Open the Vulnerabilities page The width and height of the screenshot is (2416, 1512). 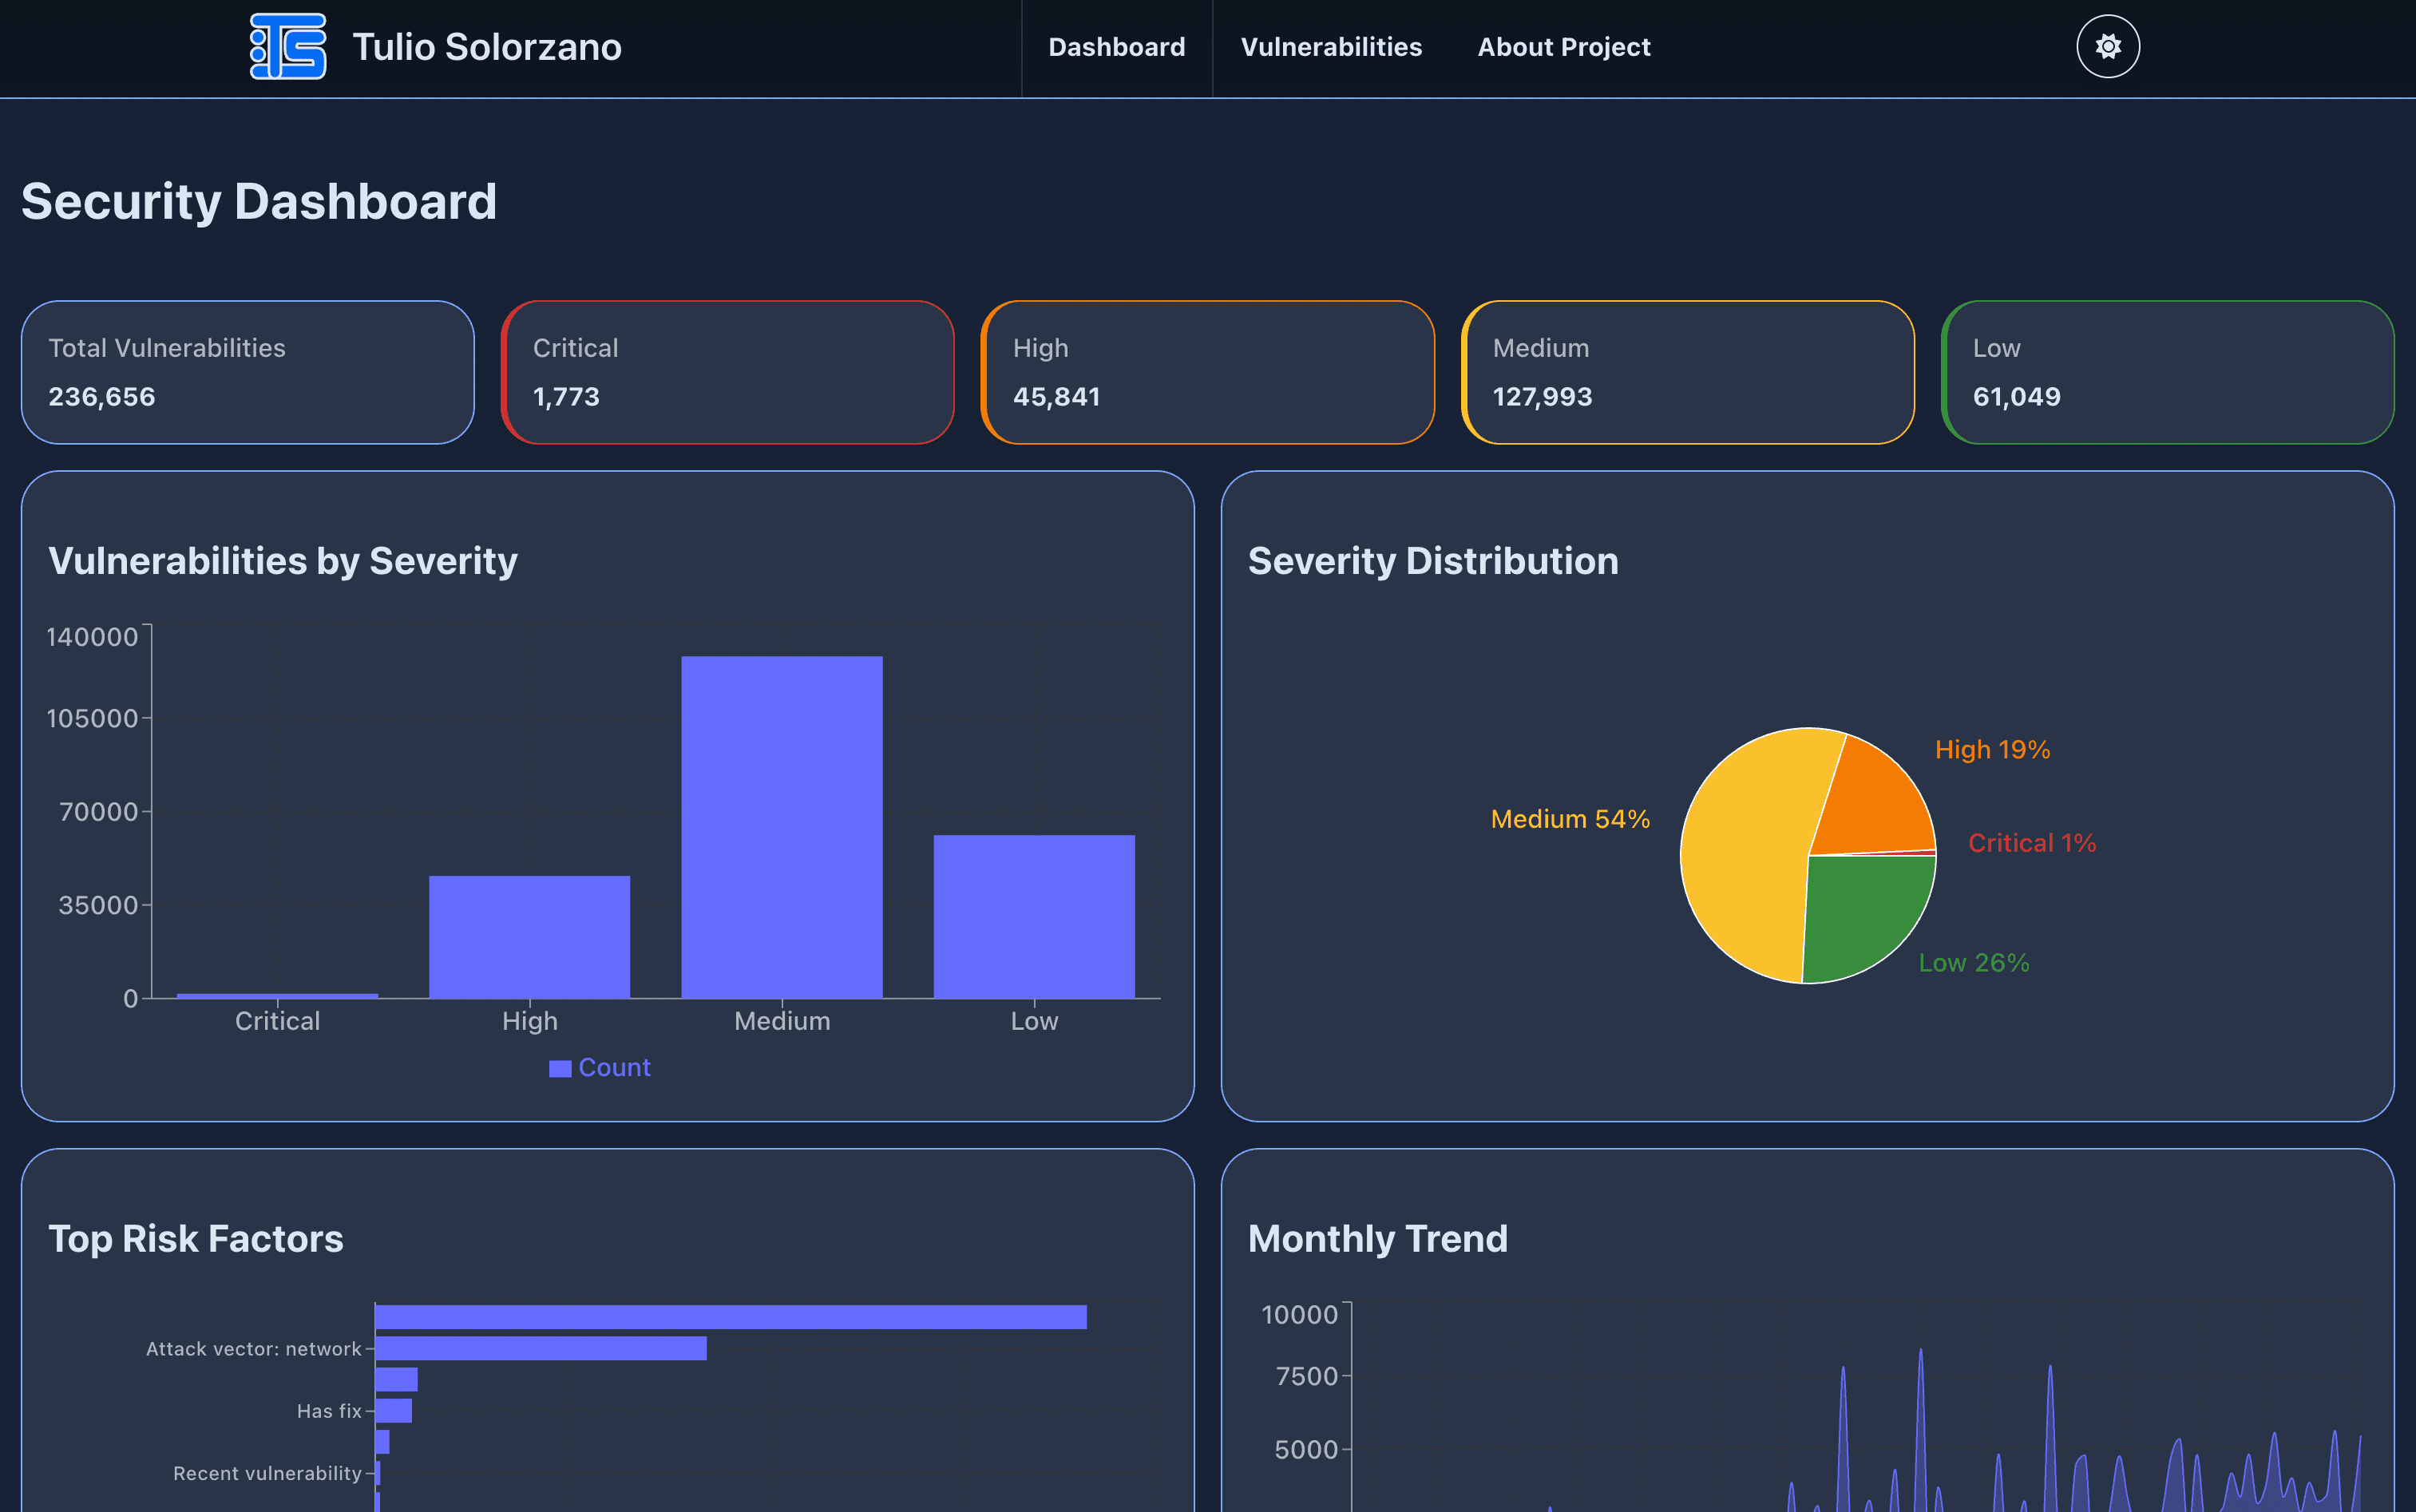[1331, 46]
